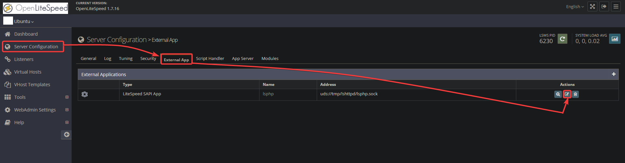
Task: Expand the WebAdmin Settings submenu plus
Action: 67,110
